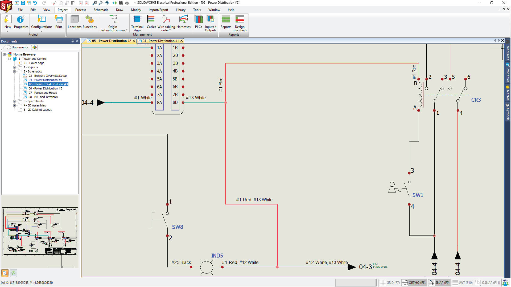Switch to the 04 - Power Distribution #1 tab
This screenshot has height=287, width=511.
[160, 41]
